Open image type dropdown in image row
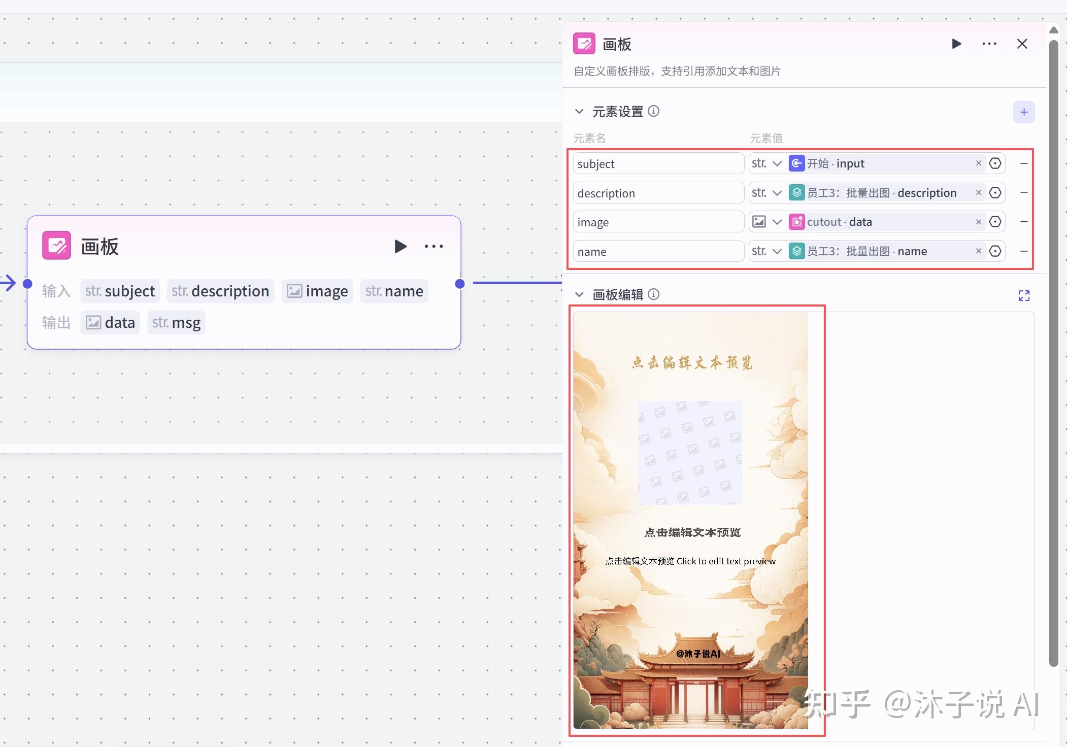Image resolution: width=1067 pixels, height=747 pixels. [x=766, y=222]
